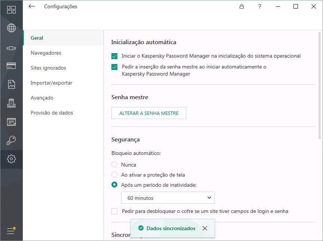Image resolution: width=323 pixels, height=241 pixels.
Task: Open the websites globe icon in sidebar
Action: click(11, 28)
